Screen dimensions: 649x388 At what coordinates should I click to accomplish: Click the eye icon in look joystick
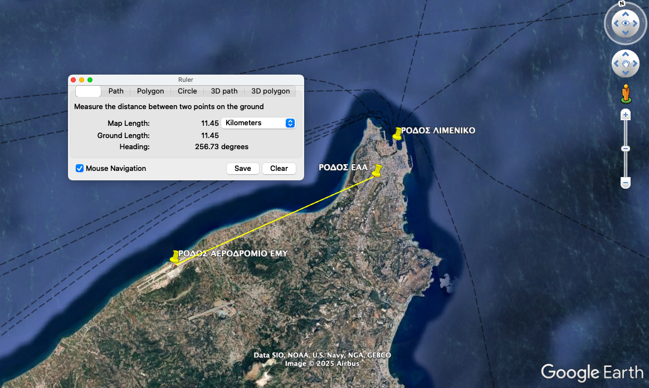pyautogui.click(x=626, y=23)
